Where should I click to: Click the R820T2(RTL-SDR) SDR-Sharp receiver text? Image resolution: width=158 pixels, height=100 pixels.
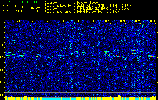click(103, 9)
